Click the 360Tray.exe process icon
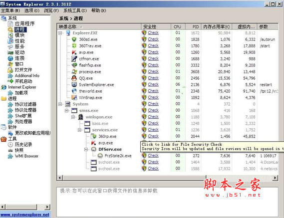Image resolution: width=284 pixels, height=218 pixels. pos(74,46)
